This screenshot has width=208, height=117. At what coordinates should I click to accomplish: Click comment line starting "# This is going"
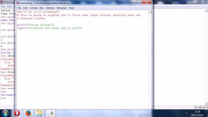pyautogui.click(x=79, y=15)
